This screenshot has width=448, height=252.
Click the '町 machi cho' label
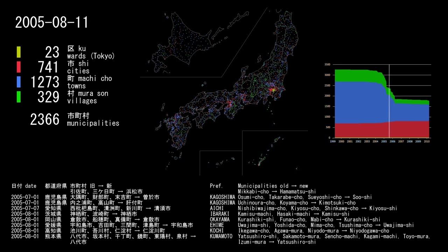(x=90, y=78)
